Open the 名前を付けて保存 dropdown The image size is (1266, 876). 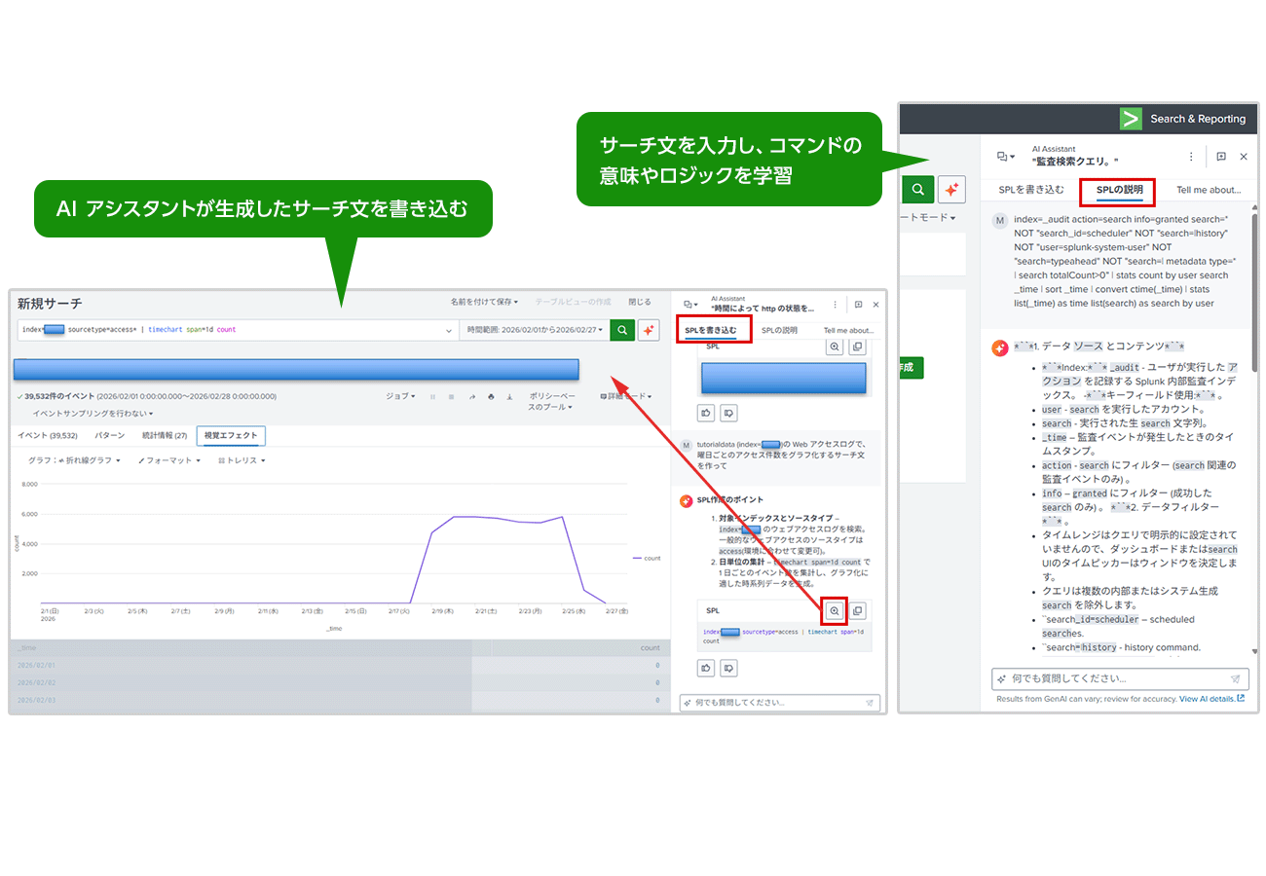(x=484, y=302)
